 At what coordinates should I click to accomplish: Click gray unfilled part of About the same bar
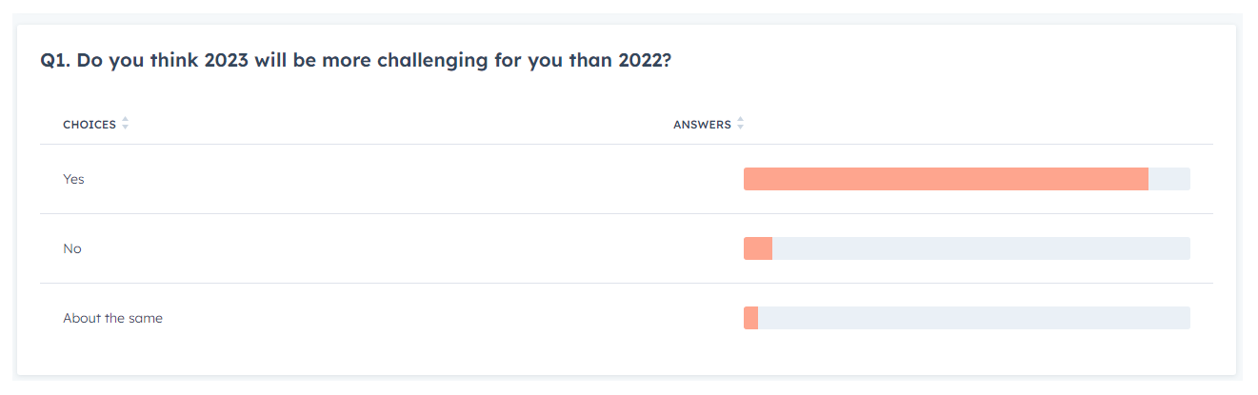pos(974,318)
